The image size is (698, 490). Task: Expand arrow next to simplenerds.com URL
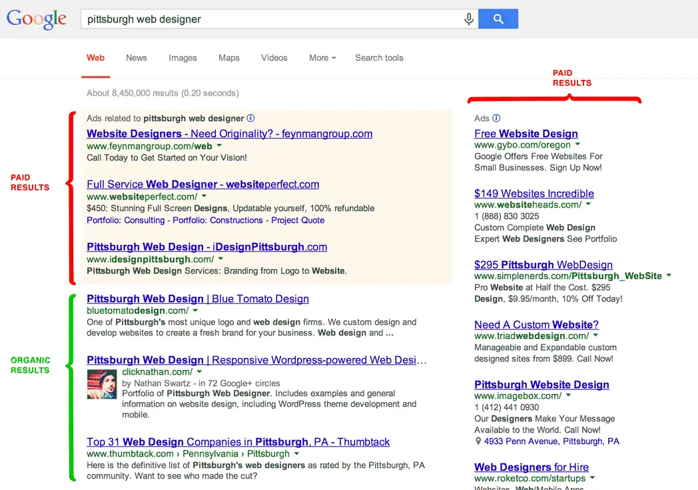click(x=669, y=276)
